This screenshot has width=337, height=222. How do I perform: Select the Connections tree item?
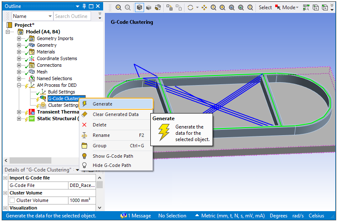(x=49, y=65)
